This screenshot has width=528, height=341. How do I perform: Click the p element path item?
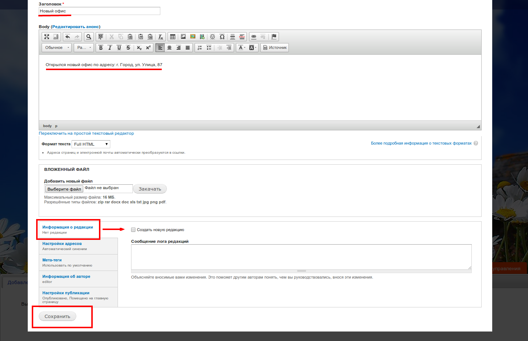(x=56, y=126)
